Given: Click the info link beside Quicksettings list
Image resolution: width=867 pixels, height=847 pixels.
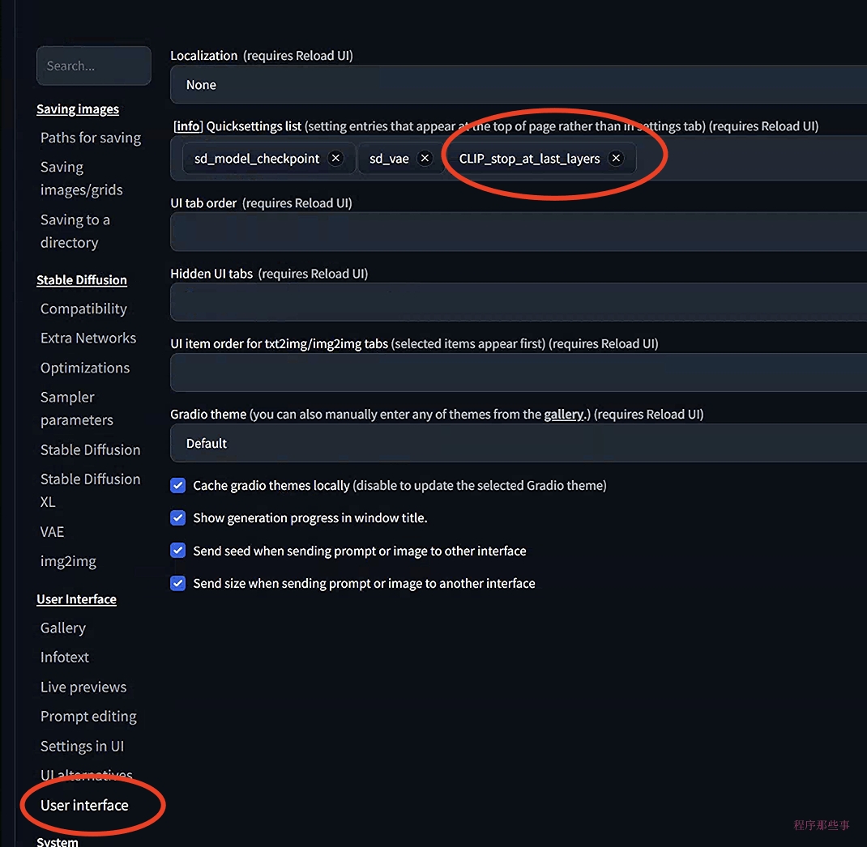Looking at the screenshot, I should tap(188, 126).
